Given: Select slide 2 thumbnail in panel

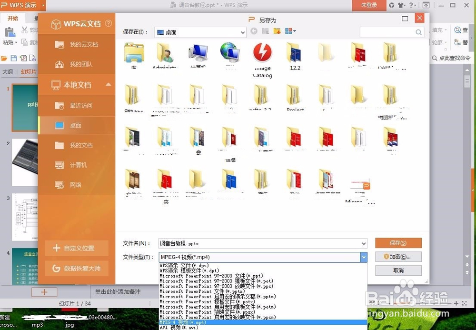Looking at the screenshot, I should [x=25, y=162].
